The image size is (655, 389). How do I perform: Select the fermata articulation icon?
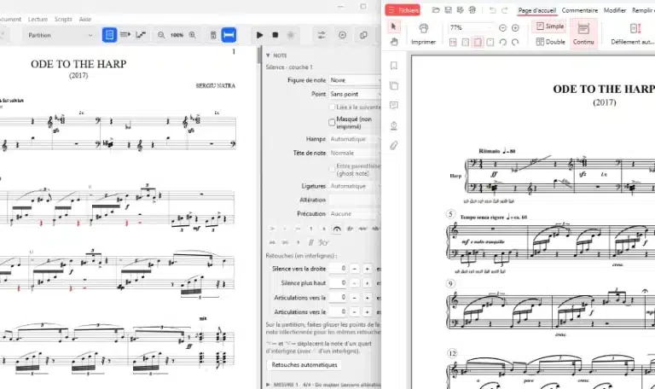[337, 229]
